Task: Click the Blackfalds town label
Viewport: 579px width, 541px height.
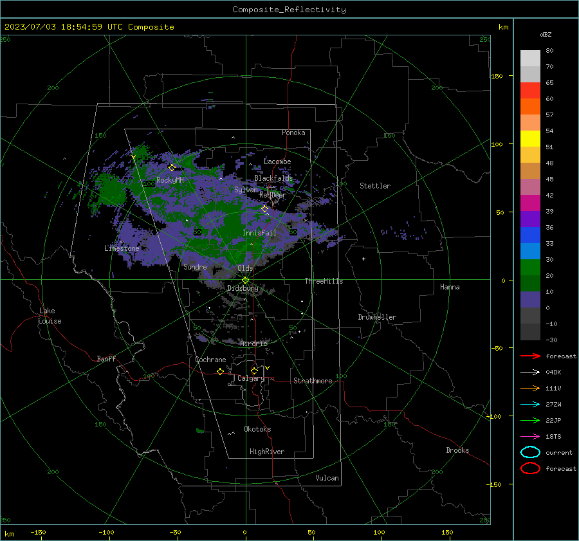Action: 273,178
